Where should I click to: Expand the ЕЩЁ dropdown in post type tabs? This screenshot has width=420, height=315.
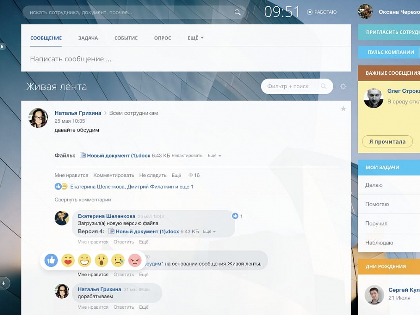tap(195, 38)
